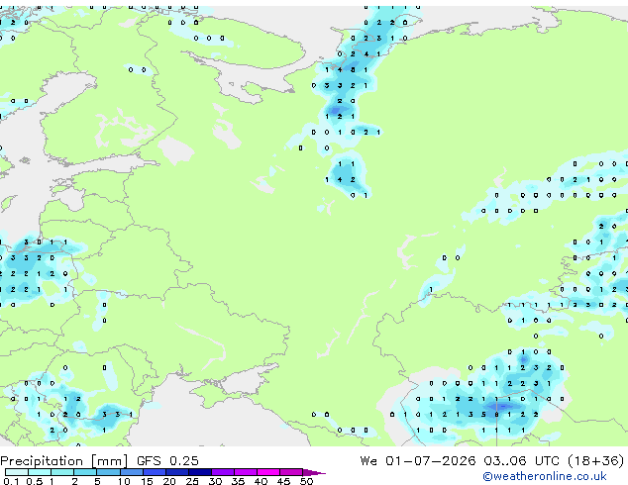This screenshot has width=628, height=485.
Task: Click the '50' legend scale label
Action: click(x=307, y=481)
